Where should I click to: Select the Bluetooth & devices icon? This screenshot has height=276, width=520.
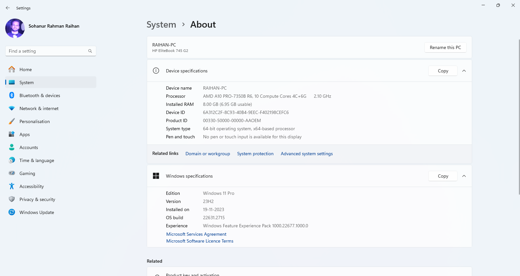click(x=12, y=95)
